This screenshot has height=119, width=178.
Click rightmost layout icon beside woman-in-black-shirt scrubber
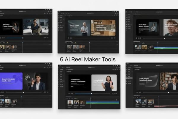tap(116, 93)
